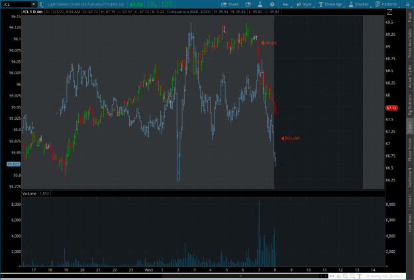Click the horizontal time axis scrollbar

point(240,276)
